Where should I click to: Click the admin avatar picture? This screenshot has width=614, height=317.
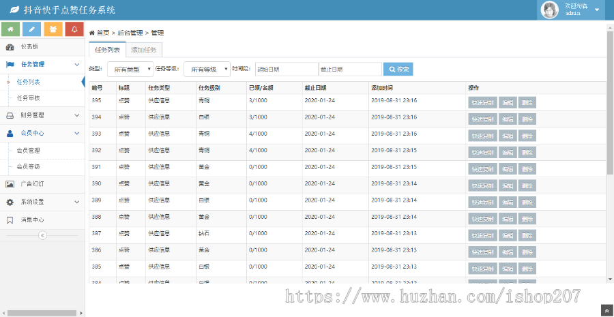click(x=550, y=10)
